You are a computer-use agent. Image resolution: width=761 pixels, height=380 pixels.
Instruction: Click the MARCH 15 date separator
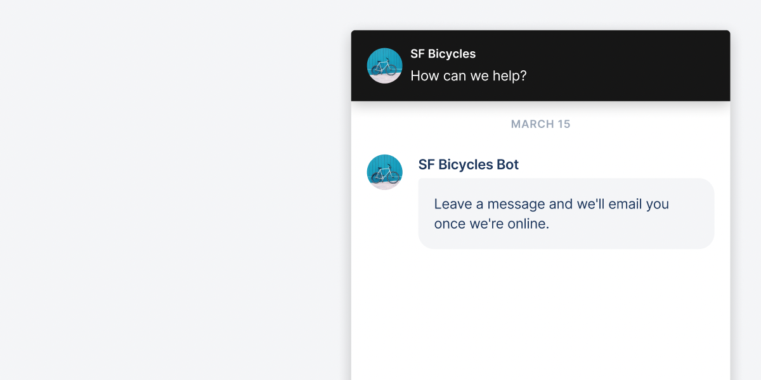(540, 124)
